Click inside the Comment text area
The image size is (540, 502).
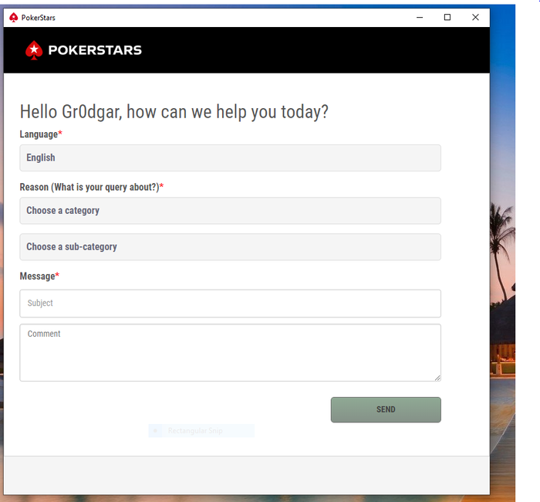pyautogui.click(x=230, y=352)
